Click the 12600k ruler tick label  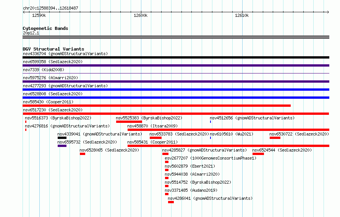(x=141, y=15)
